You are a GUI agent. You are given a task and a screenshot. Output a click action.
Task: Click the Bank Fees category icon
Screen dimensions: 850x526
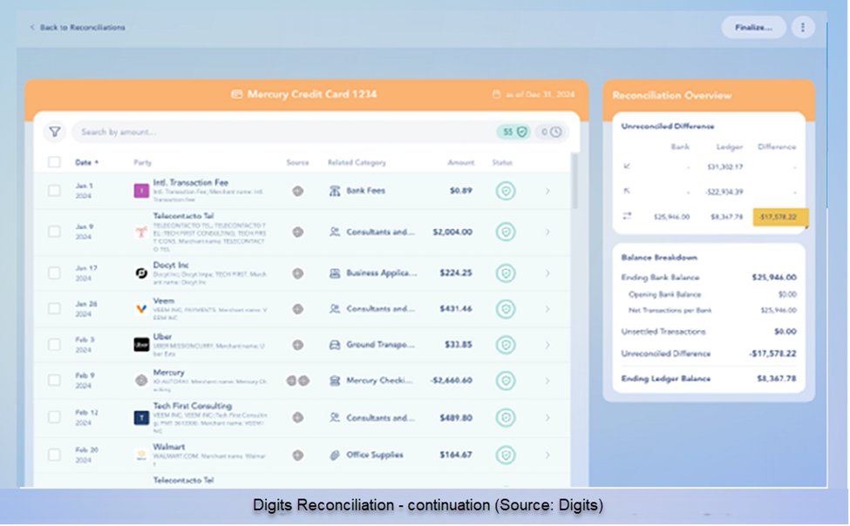click(x=335, y=191)
